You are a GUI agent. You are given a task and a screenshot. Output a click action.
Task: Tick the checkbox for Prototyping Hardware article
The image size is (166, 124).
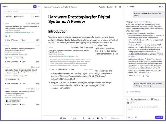3,24
